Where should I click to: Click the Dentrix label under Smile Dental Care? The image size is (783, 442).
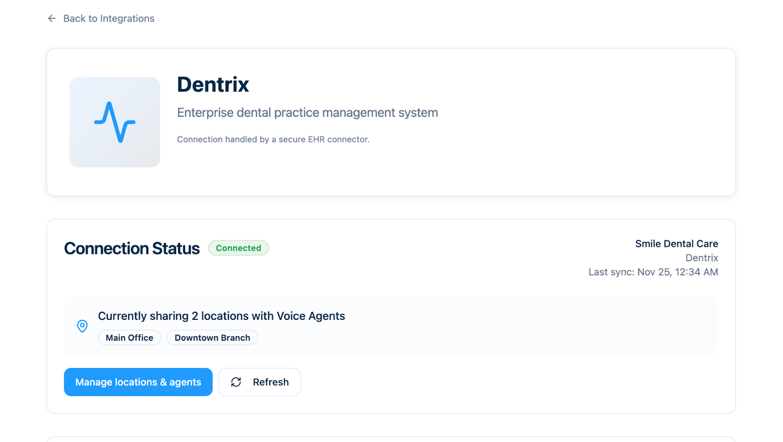click(x=701, y=258)
